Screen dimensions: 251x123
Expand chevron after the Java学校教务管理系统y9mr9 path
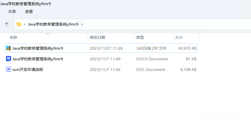click(82, 24)
